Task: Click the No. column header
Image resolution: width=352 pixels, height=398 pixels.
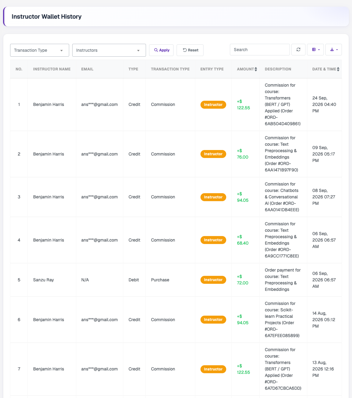Action: click(19, 69)
